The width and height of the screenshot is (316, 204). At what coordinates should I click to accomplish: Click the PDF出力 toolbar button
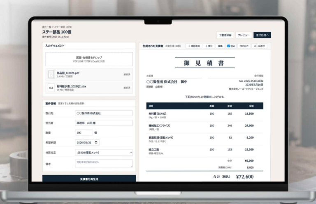click(x=244, y=46)
